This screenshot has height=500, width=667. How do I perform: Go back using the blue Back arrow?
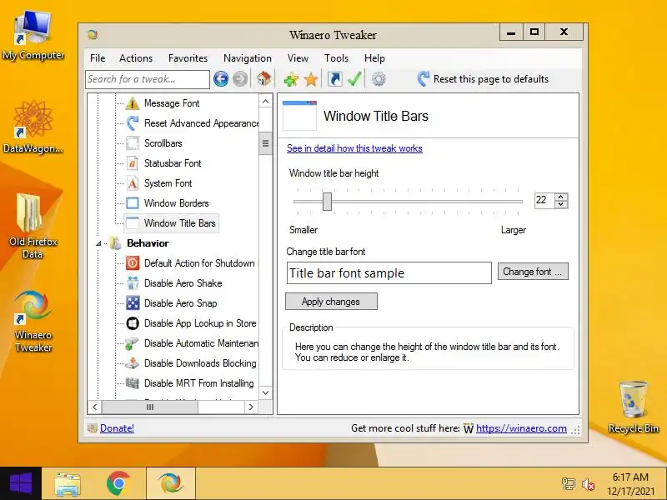click(221, 79)
